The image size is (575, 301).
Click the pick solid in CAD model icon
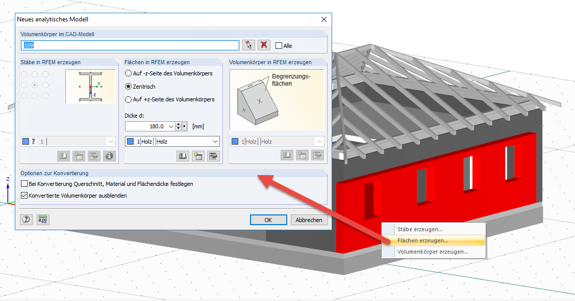point(248,45)
